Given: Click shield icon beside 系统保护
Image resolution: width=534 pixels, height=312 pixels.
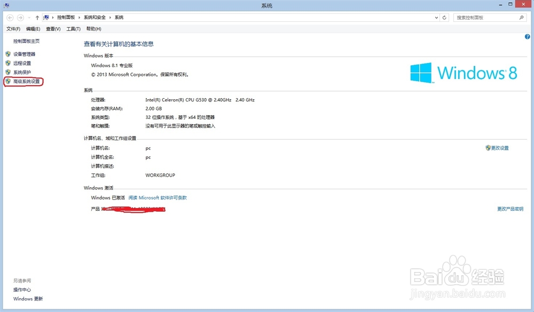Looking at the screenshot, I should [8, 72].
